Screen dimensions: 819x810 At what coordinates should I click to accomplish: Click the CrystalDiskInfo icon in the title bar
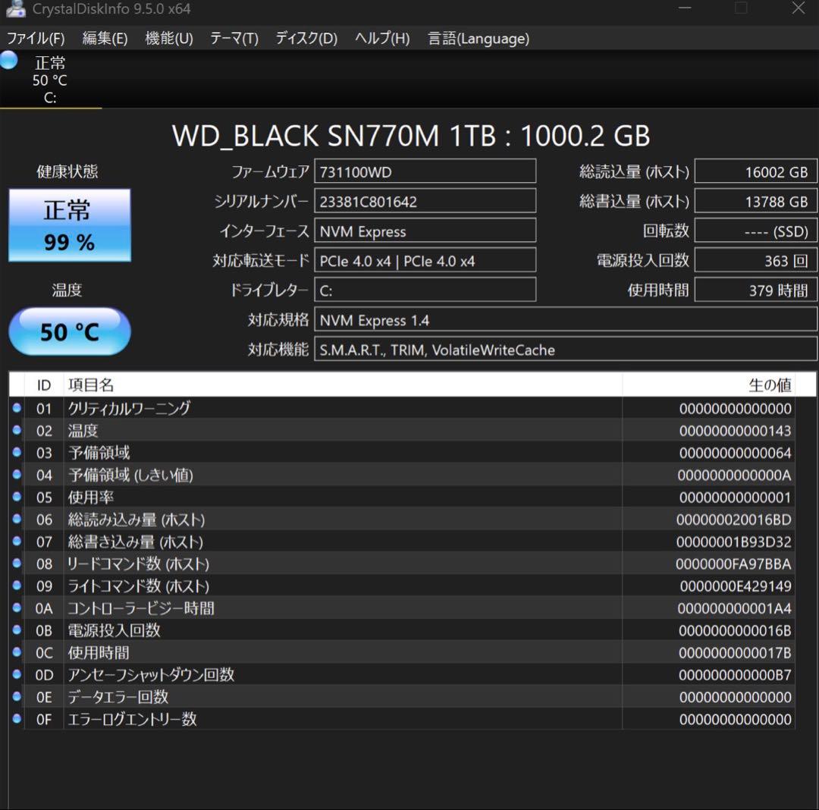click(x=17, y=9)
